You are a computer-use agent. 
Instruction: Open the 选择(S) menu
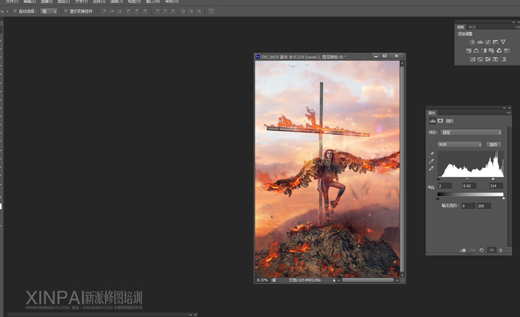pyautogui.click(x=99, y=2)
